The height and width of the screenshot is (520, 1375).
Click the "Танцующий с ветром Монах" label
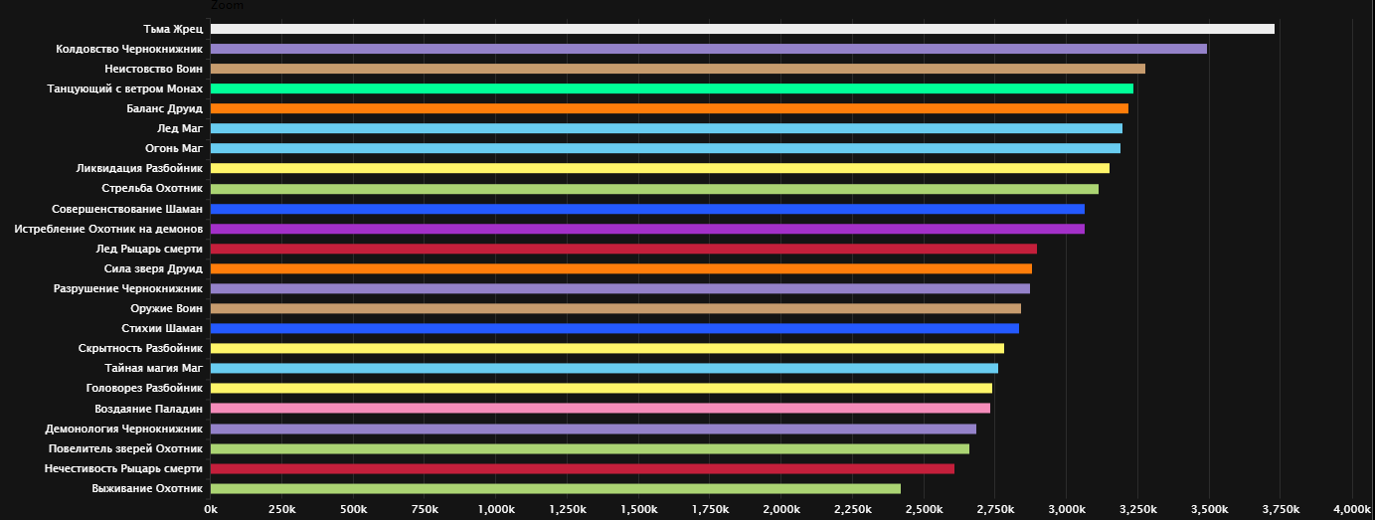point(125,88)
